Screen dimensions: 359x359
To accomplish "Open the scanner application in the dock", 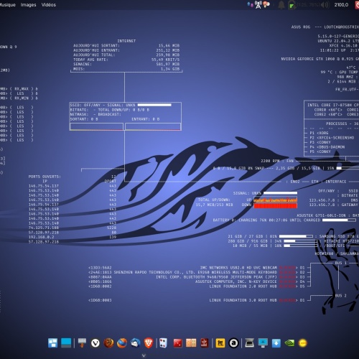I will point(249,343).
